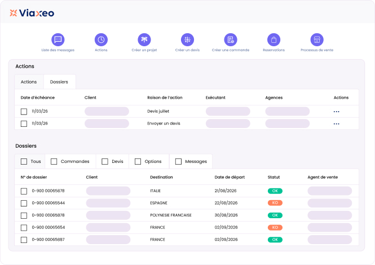Click the client placeholder on Devis juillet row
The width and height of the screenshot is (375, 265).
tap(107, 112)
